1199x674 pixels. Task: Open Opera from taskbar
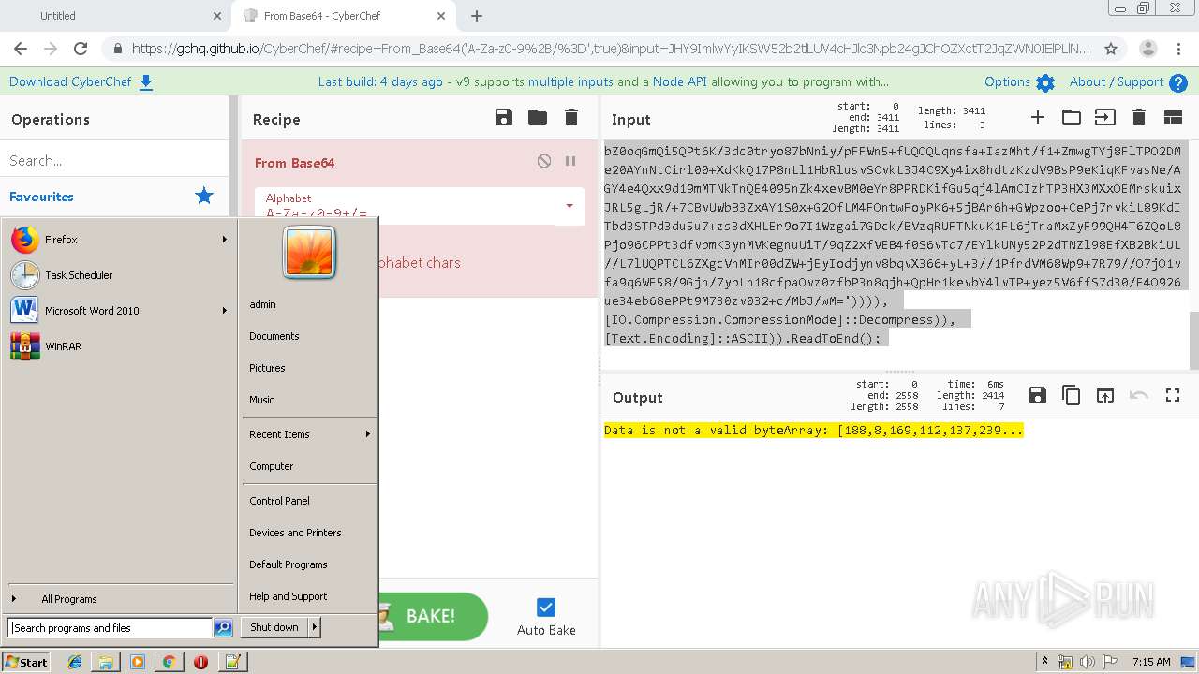pyautogui.click(x=200, y=662)
